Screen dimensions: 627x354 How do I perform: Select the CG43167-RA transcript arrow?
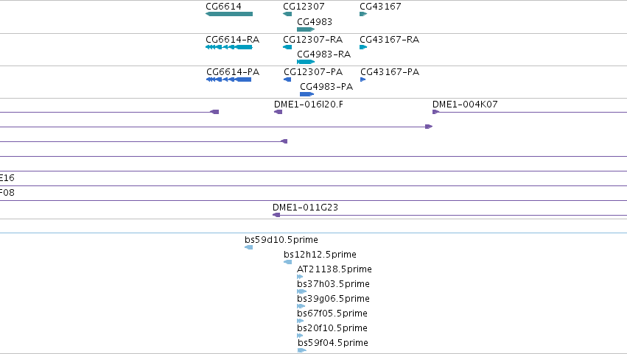pyautogui.click(x=363, y=47)
